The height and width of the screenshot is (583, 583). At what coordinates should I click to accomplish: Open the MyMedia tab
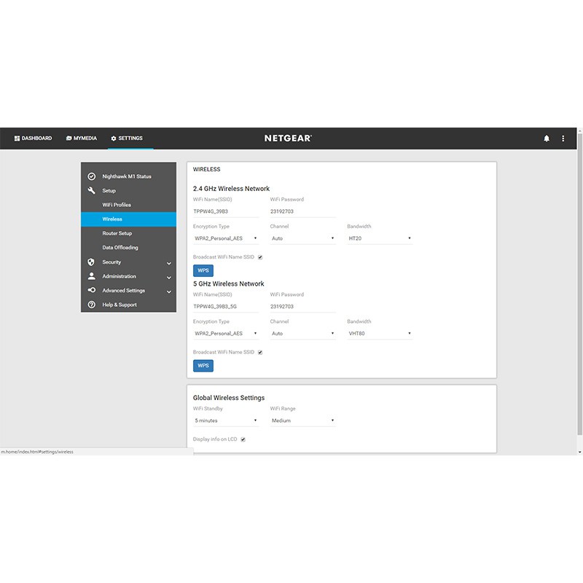(81, 138)
